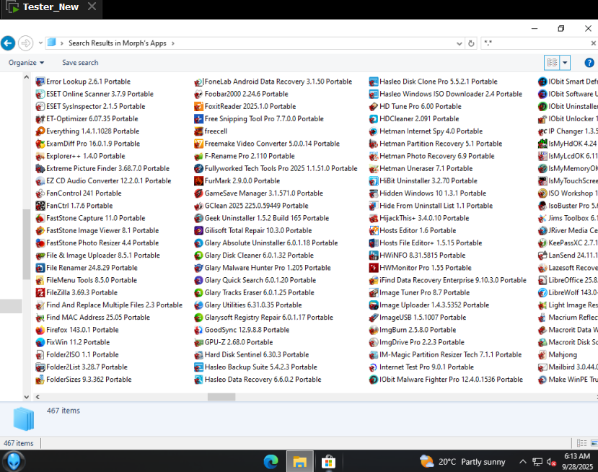This screenshot has width=598, height=472.
Task: Click the HD Tune Pro 6.00 icon
Action: tap(374, 107)
